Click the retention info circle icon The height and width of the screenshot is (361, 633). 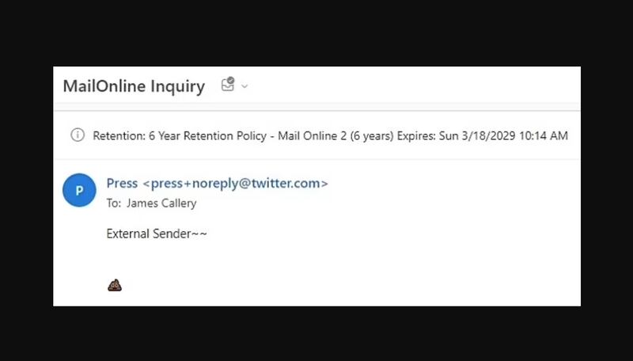pyautogui.click(x=78, y=135)
